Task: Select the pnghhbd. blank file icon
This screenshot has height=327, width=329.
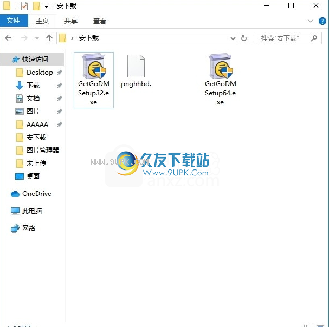Action: click(136, 66)
